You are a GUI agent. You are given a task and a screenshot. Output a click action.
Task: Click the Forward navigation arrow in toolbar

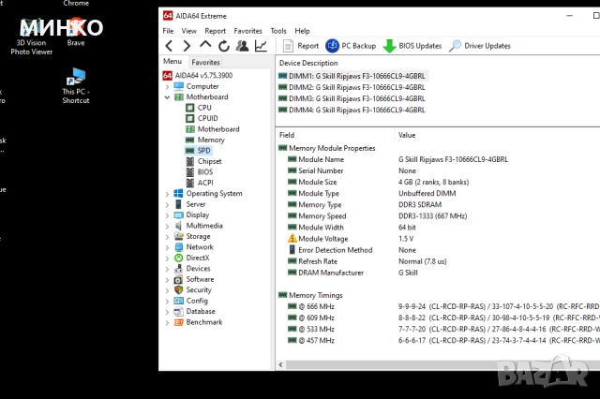(187, 46)
